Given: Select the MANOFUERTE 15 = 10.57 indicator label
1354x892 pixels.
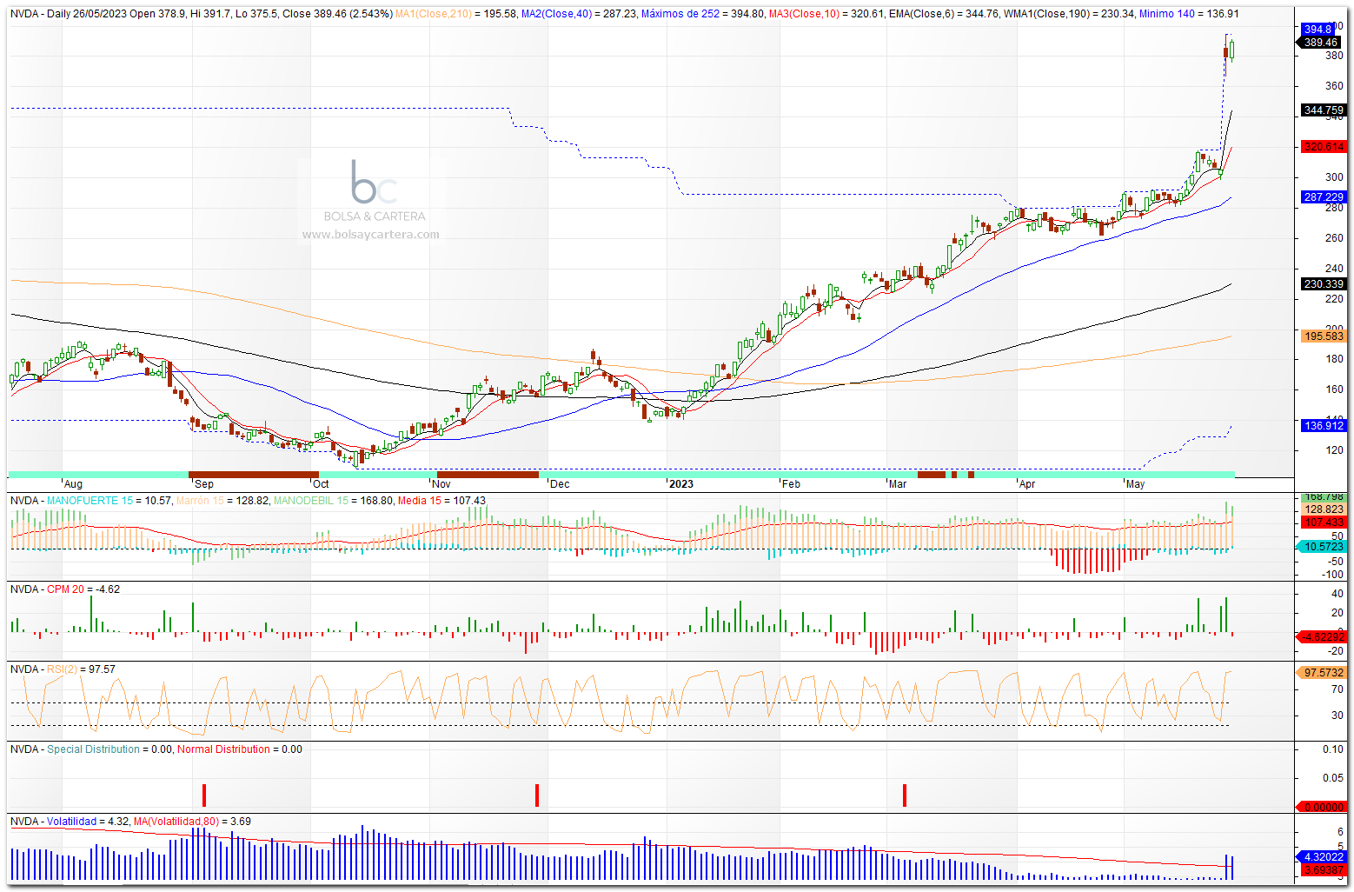Looking at the screenshot, I should pos(110,501).
